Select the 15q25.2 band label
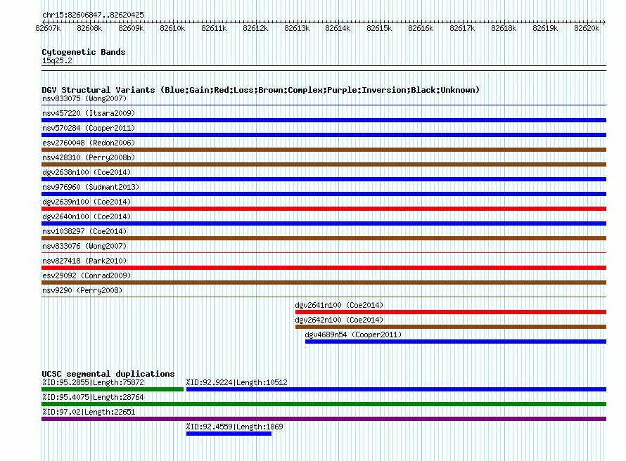The height and width of the screenshot is (461, 626). click(x=57, y=60)
